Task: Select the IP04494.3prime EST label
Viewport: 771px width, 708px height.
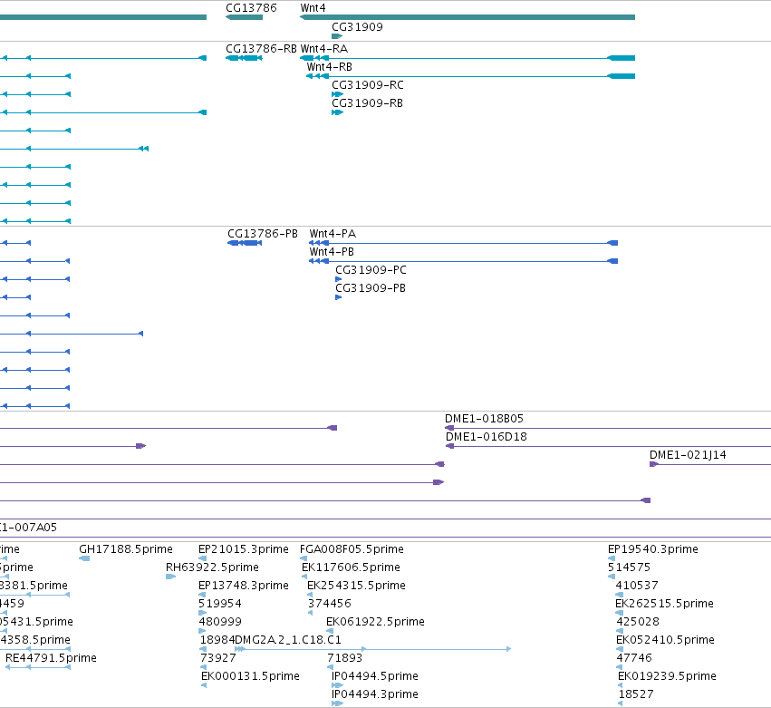Action: tap(375, 694)
